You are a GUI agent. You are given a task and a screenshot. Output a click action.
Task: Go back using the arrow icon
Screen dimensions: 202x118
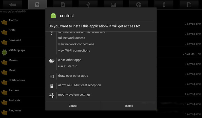tap(12, 5)
